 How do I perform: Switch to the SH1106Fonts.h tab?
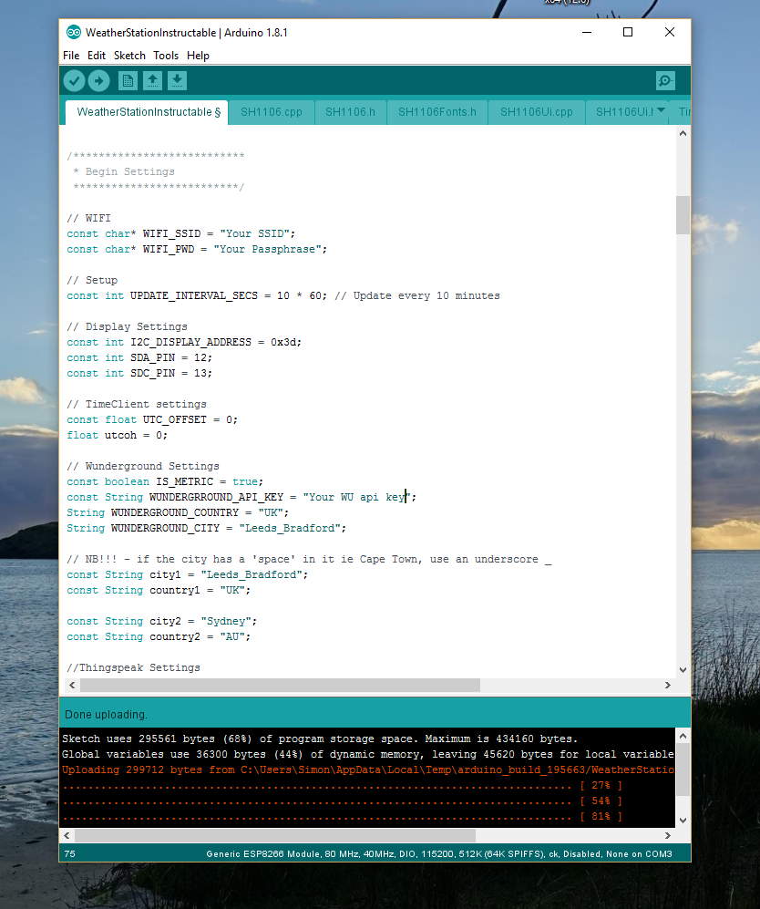437,112
